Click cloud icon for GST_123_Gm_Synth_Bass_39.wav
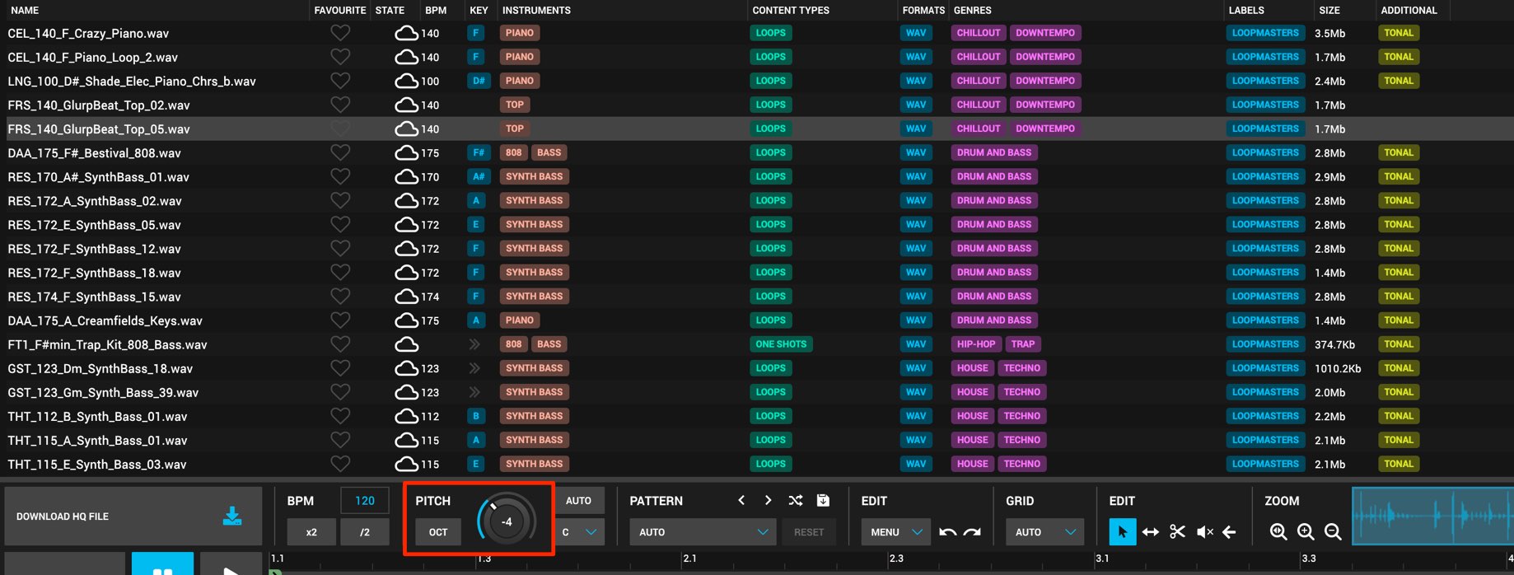The width and height of the screenshot is (1514, 575). tap(406, 392)
